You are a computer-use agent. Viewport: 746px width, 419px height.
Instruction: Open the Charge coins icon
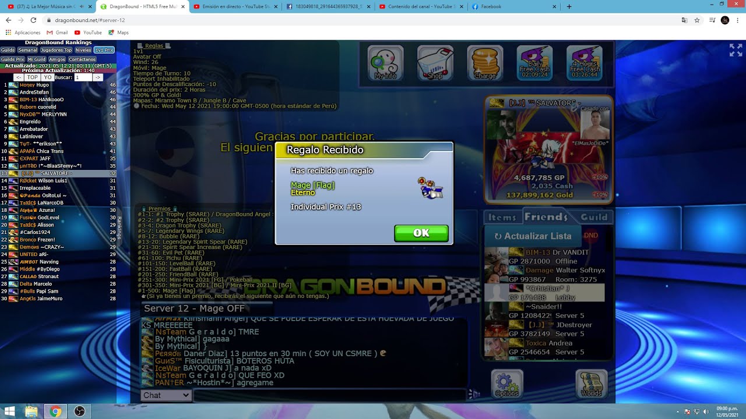[485, 63]
